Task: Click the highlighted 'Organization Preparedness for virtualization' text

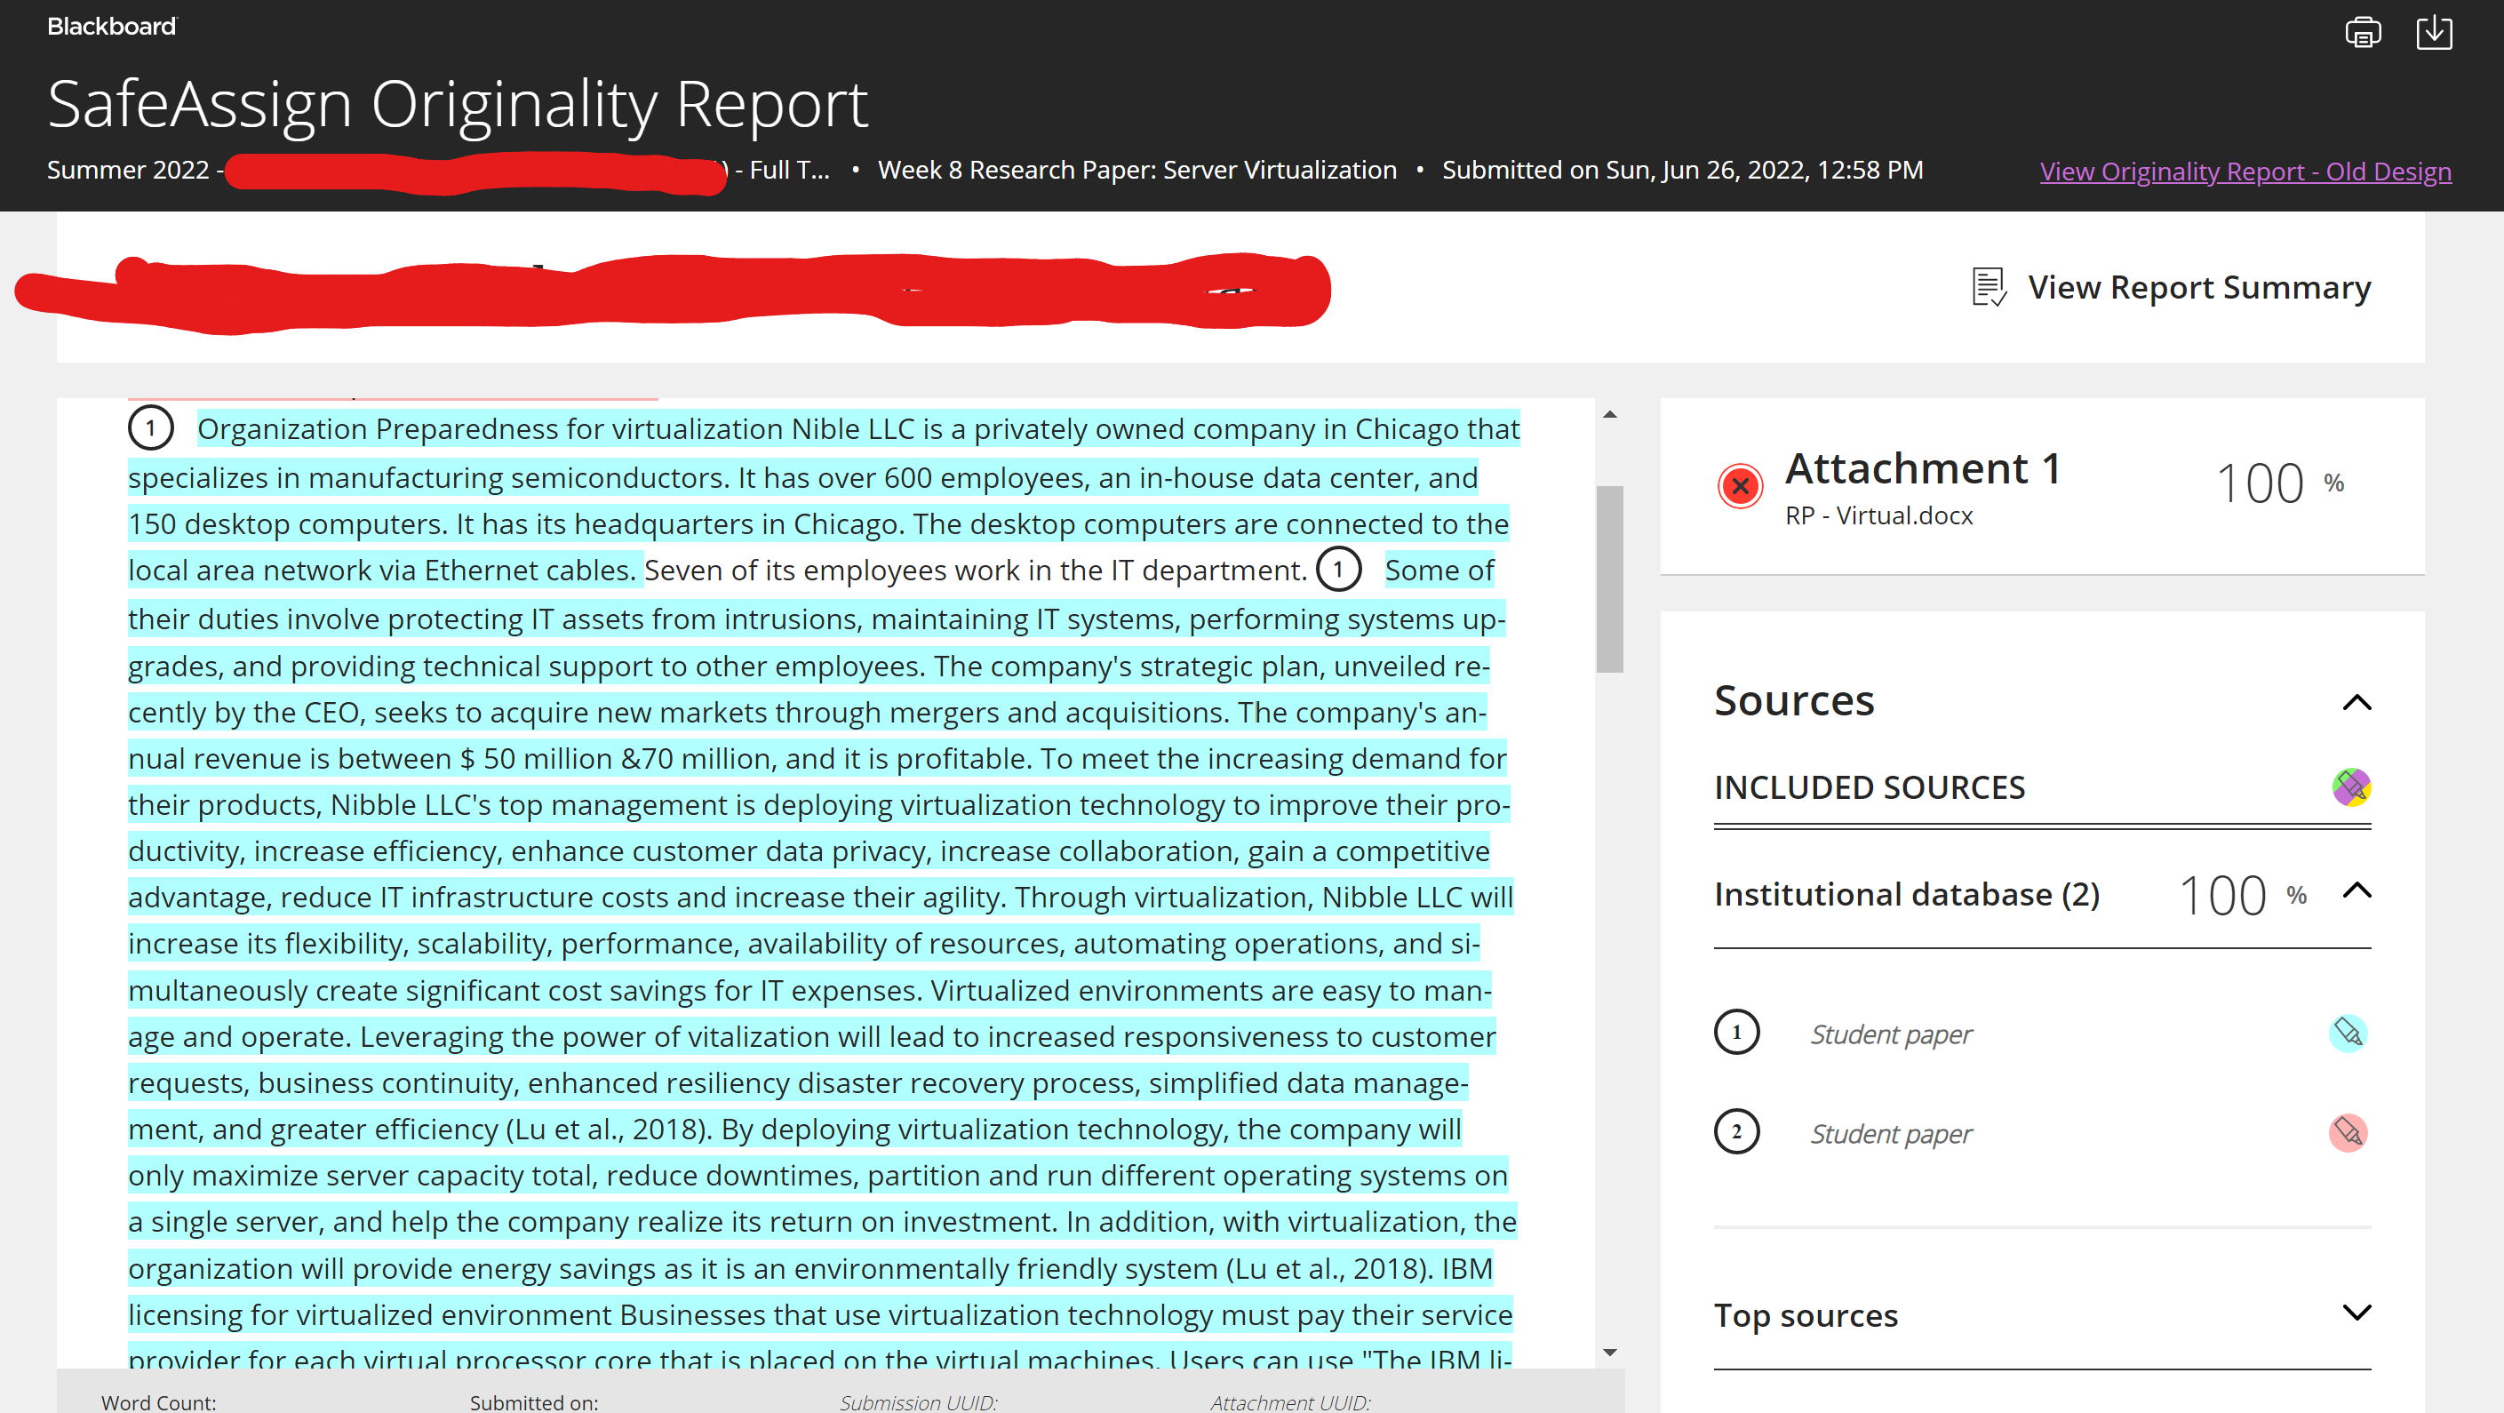Action: pos(490,429)
